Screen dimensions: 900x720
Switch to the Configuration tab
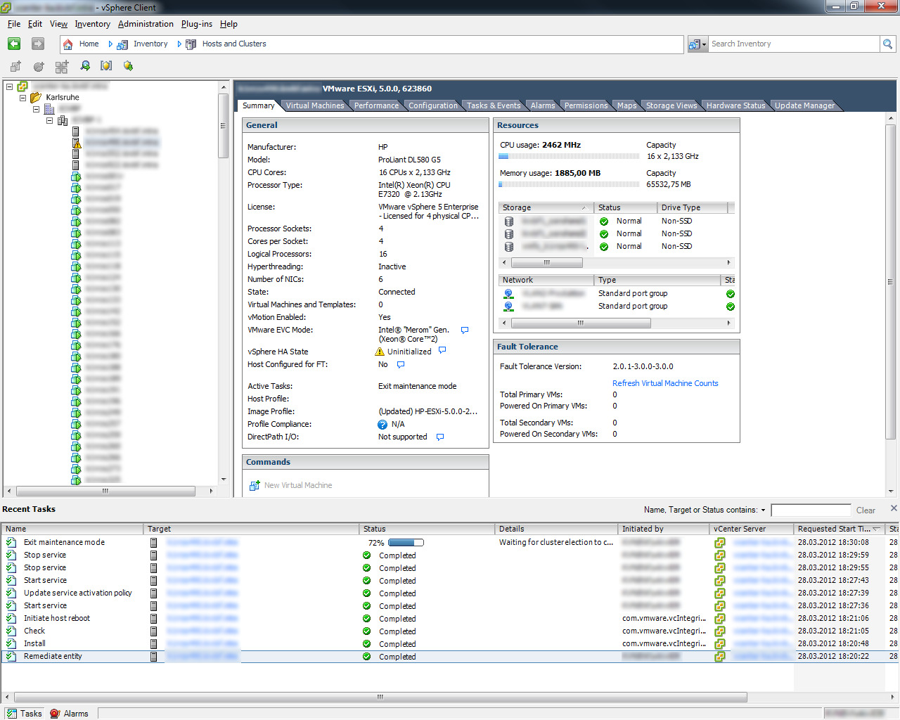click(x=432, y=105)
